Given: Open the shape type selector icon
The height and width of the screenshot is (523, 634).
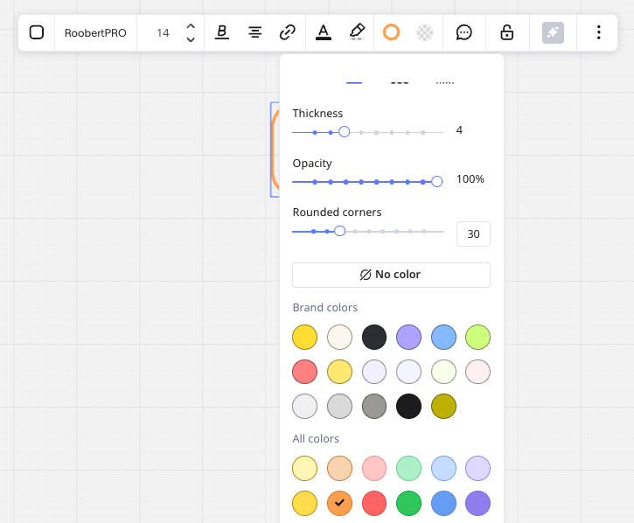Looking at the screenshot, I should pos(37,32).
